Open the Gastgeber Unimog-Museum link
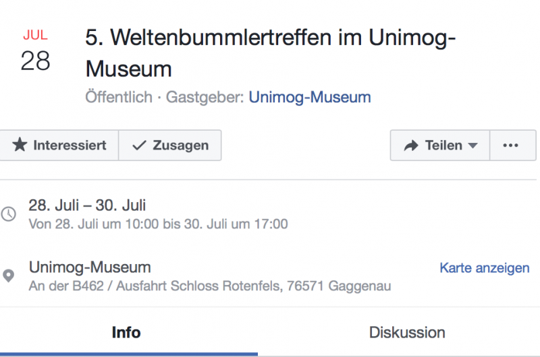Viewport: 540px width, 357px height. [x=310, y=97]
